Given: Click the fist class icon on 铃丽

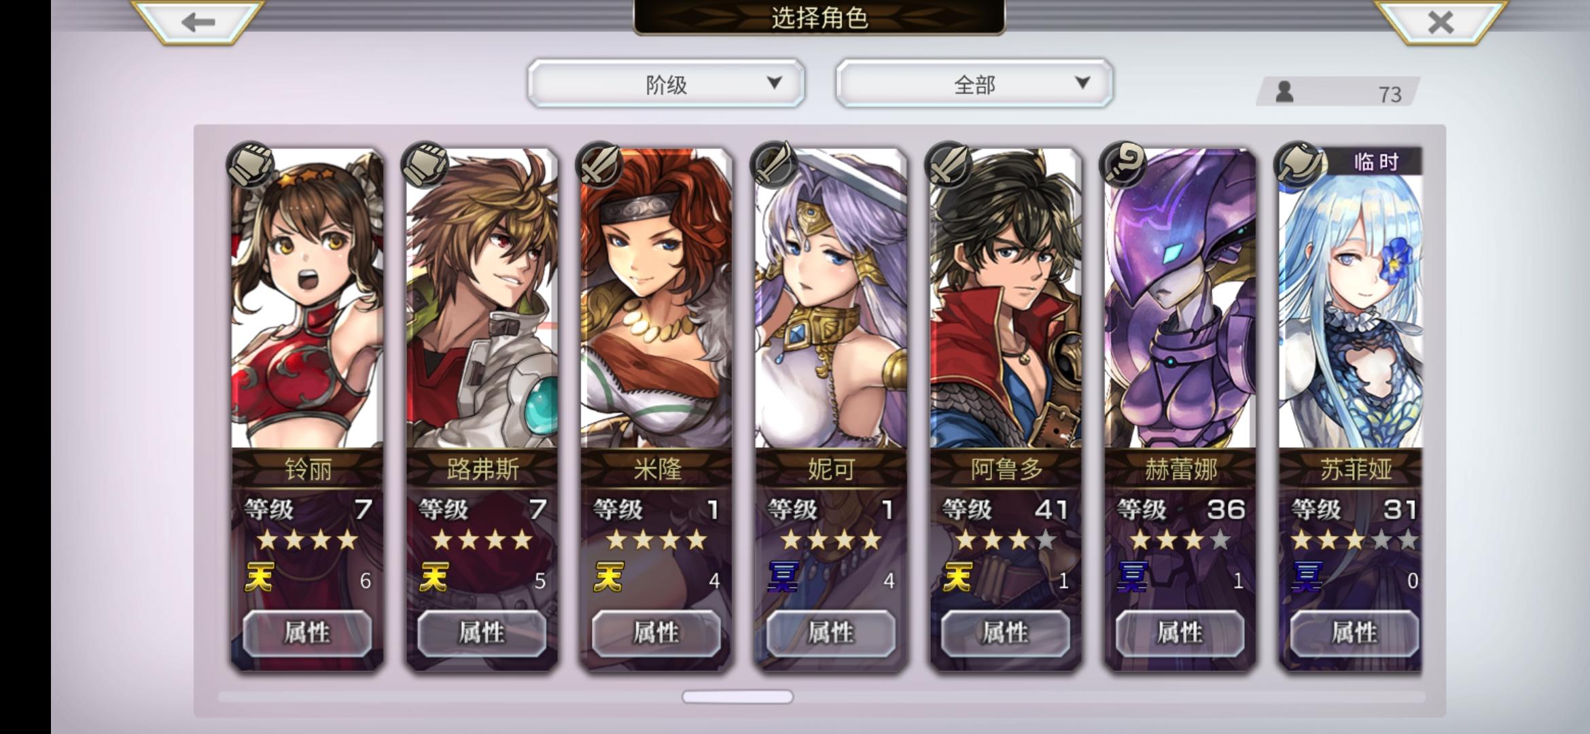Looking at the screenshot, I should [250, 164].
